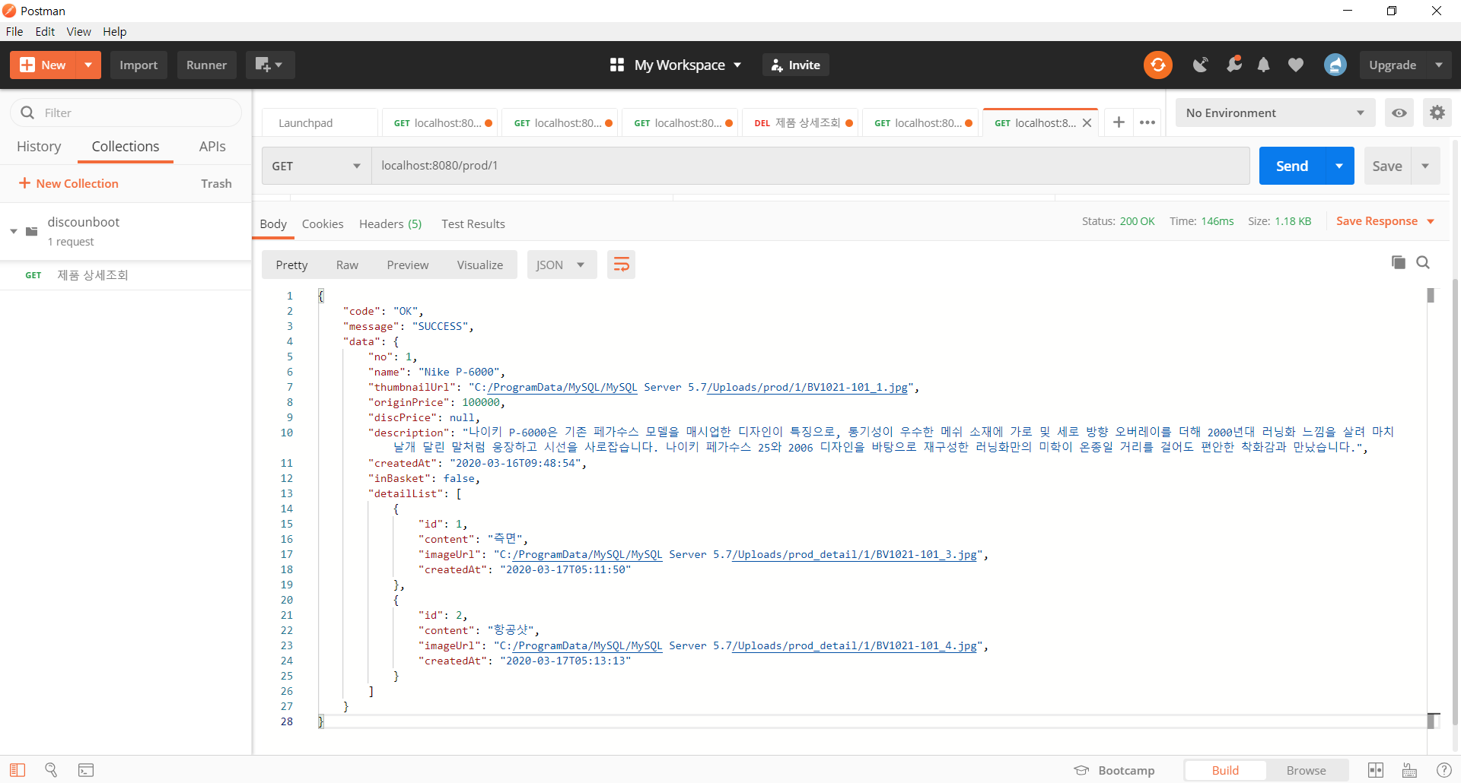Screen dimensions: 1461x783
Task: Click the environment quick look eye icon
Action: coord(1399,113)
